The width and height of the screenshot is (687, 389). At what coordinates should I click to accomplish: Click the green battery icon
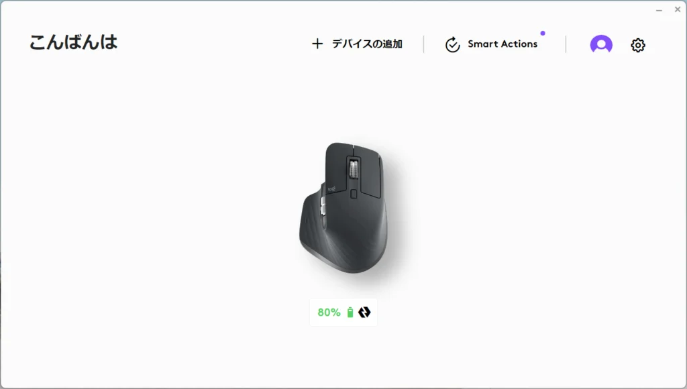[x=350, y=313]
